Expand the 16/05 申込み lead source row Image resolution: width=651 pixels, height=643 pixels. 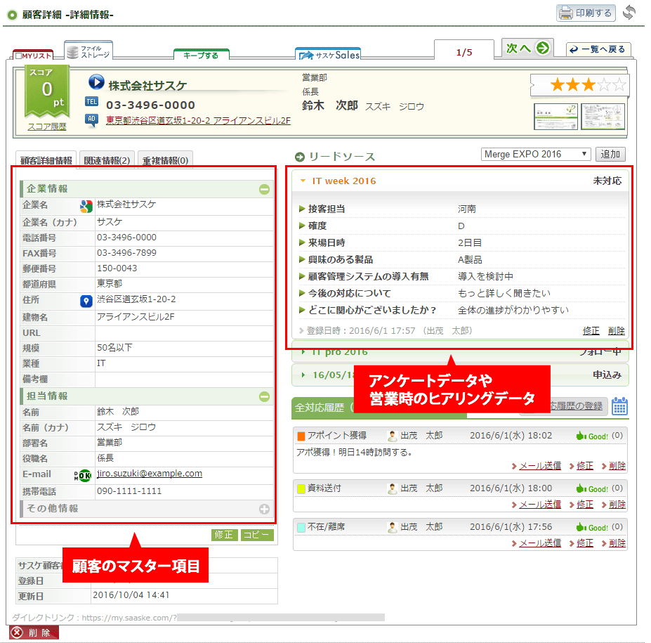pos(303,375)
